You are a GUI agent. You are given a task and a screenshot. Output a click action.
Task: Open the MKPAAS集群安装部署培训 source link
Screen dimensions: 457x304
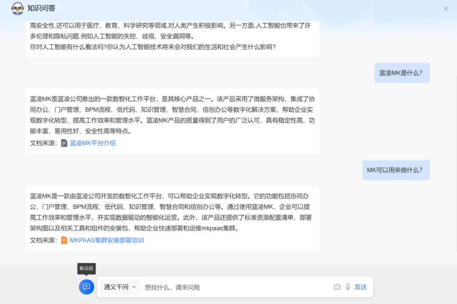pyautogui.click(x=107, y=240)
